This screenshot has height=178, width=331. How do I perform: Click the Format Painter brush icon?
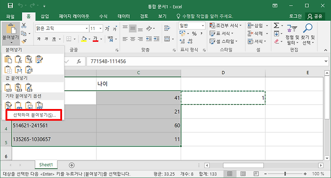click(x=24, y=41)
